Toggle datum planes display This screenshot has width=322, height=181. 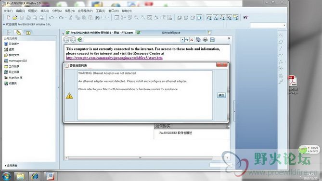coord(209,18)
